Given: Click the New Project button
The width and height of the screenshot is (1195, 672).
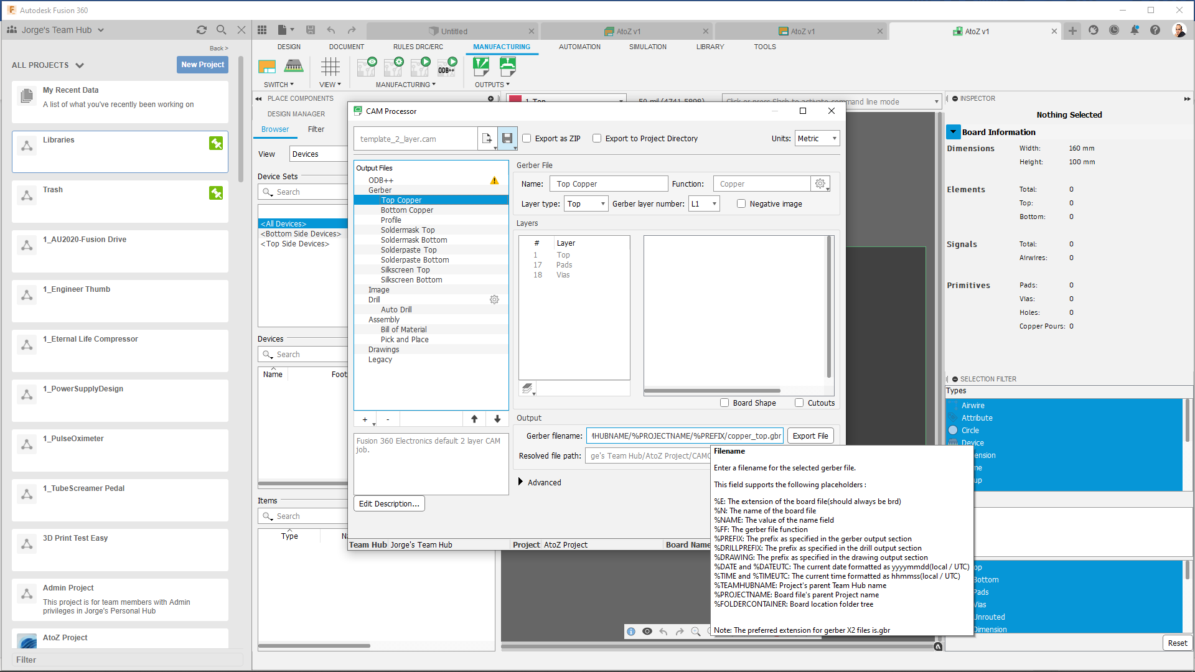Looking at the screenshot, I should pyautogui.click(x=202, y=65).
